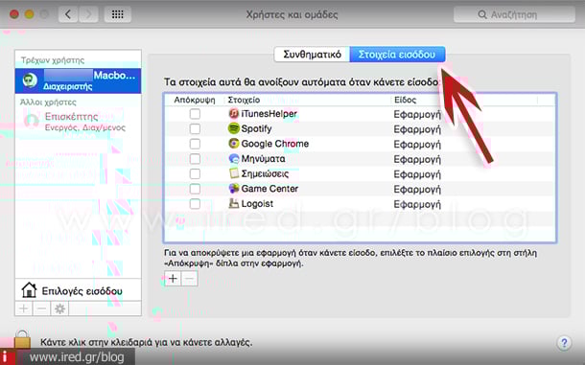Enable hide checkbox for Logoist
The width and height of the screenshot is (585, 365).
pos(195,204)
